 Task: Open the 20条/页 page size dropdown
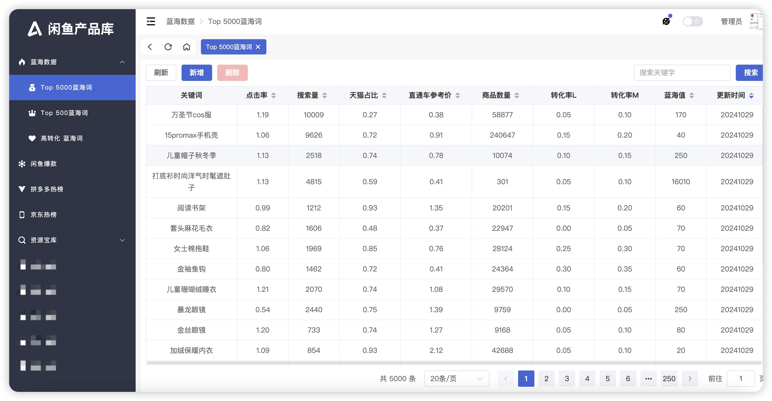pyautogui.click(x=456, y=379)
